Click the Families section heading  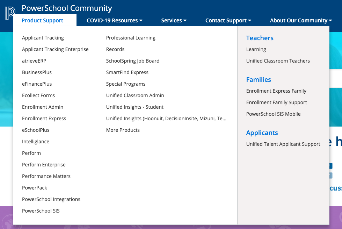[259, 80]
